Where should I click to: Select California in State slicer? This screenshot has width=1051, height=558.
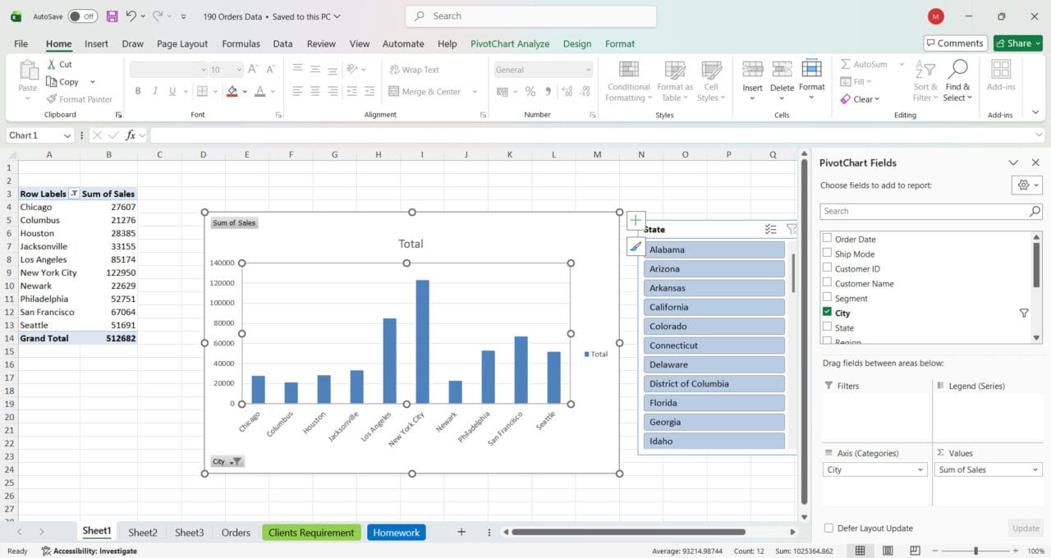click(x=714, y=307)
